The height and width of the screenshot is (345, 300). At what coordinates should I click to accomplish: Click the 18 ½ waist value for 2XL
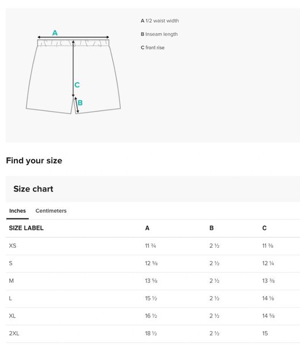(x=151, y=333)
